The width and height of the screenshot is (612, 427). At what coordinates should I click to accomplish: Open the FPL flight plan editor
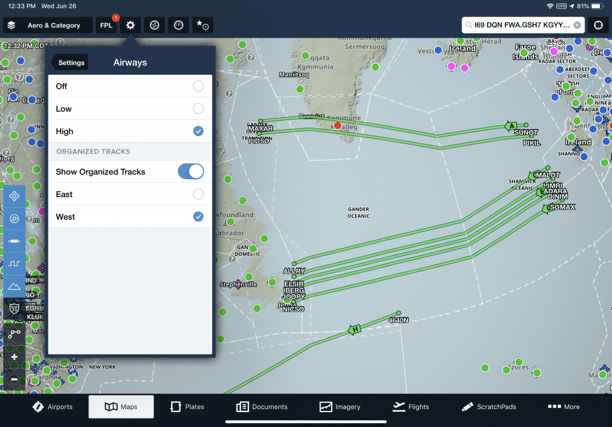[x=106, y=25]
